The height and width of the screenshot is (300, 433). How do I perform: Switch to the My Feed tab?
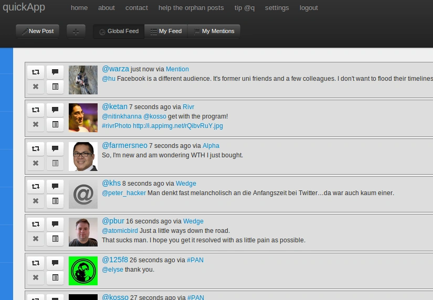(166, 31)
